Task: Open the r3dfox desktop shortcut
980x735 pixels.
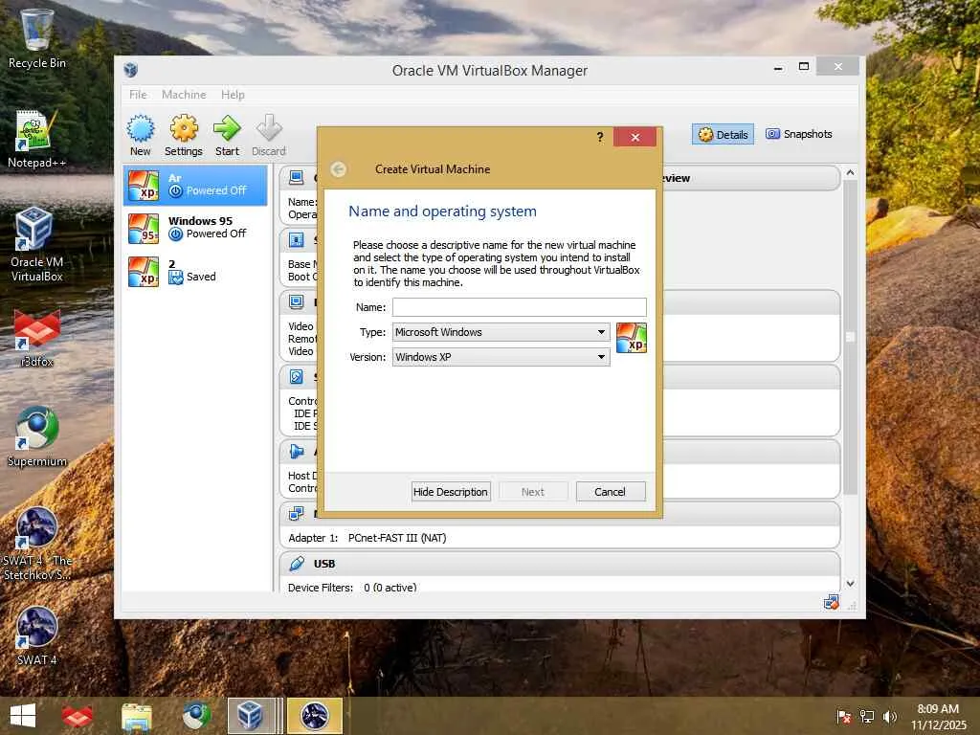Action: (37, 338)
